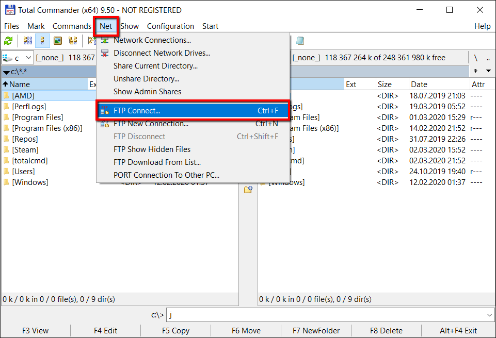The image size is (496, 338).
Task: Click the F7 NewFolder button
Action: coord(316,331)
